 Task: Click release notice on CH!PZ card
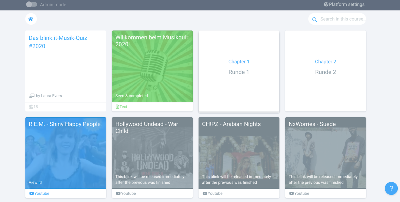coord(236,179)
